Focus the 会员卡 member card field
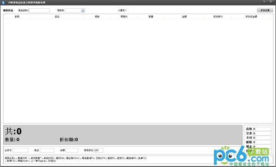The width and height of the screenshot is (276, 167). [20, 150]
